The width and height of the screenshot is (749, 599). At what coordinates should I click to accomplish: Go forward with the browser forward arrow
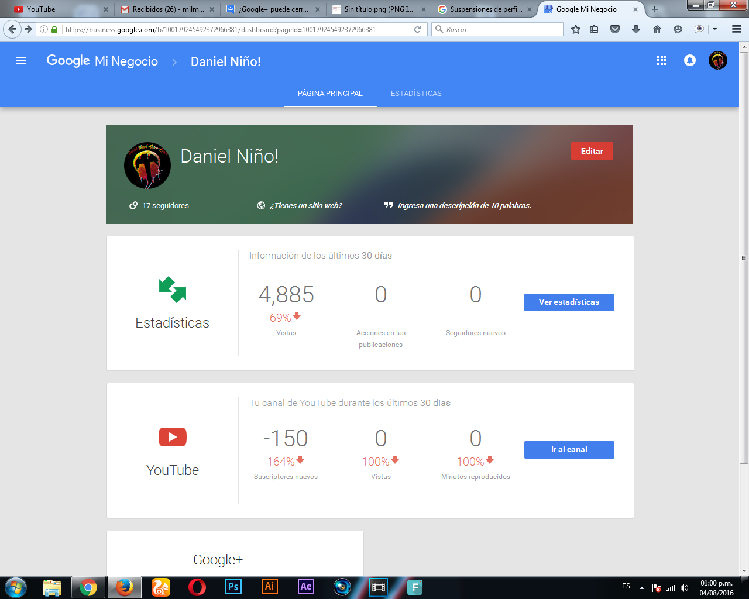tap(28, 29)
